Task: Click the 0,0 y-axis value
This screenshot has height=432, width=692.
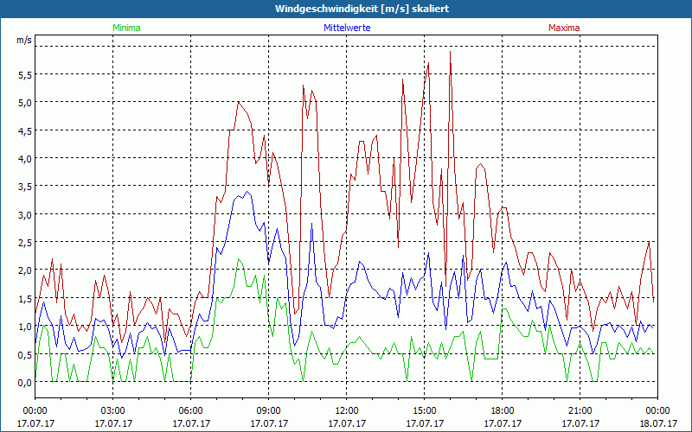Action: 25,383
